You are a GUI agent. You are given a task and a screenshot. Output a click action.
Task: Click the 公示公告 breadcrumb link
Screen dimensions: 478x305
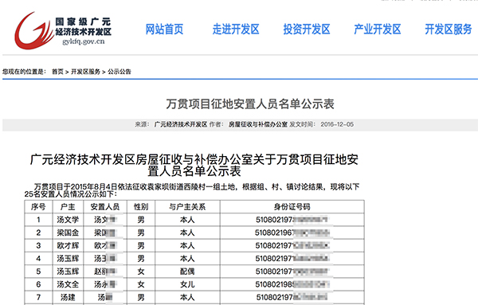tap(119, 72)
